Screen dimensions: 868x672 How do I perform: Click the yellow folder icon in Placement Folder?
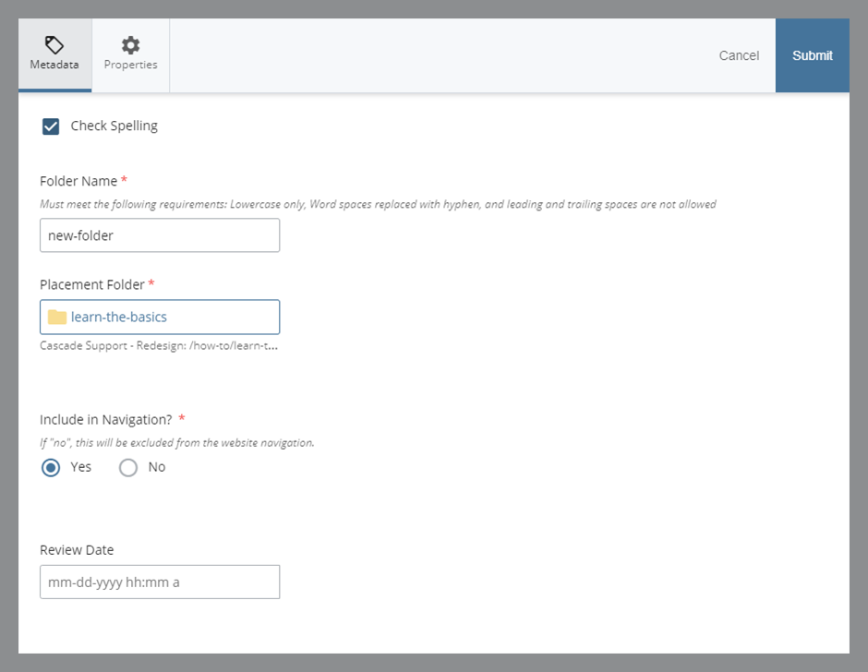(55, 317)
